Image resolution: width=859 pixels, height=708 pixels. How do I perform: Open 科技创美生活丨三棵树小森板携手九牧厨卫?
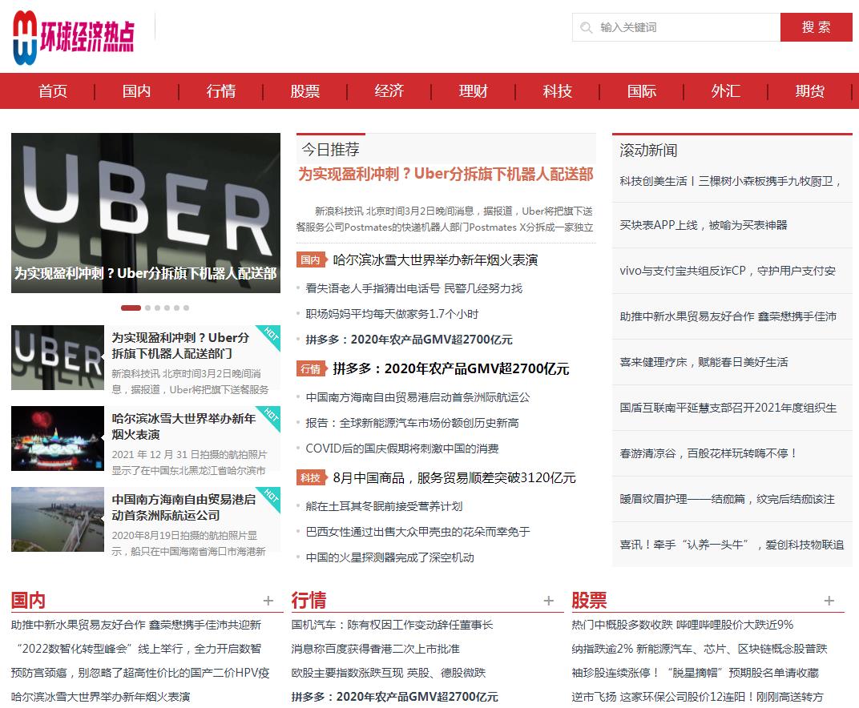point(731,181)
